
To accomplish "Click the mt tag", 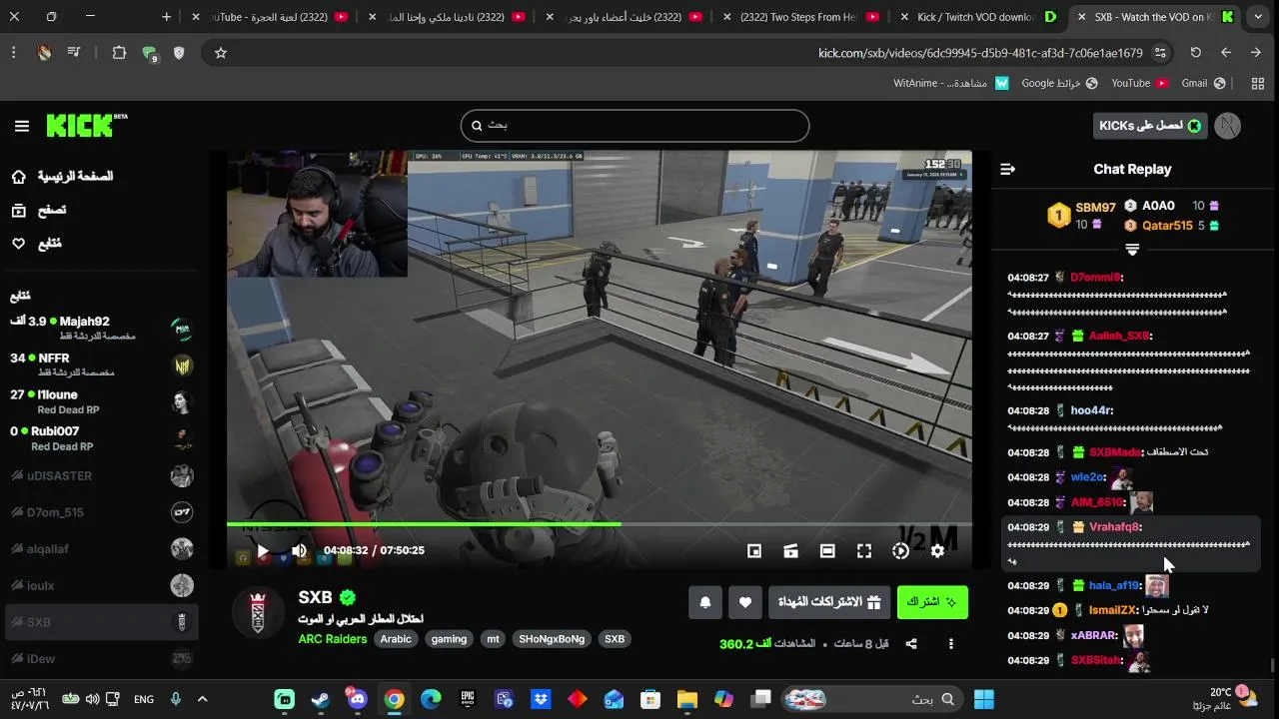I will tap(493, 639).
